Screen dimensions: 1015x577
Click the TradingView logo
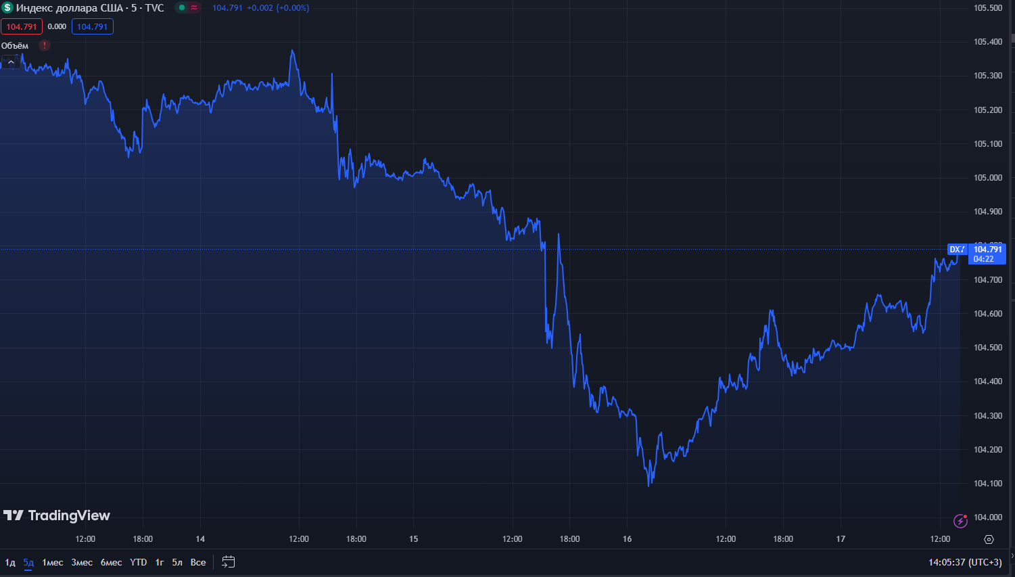(57, 515)
